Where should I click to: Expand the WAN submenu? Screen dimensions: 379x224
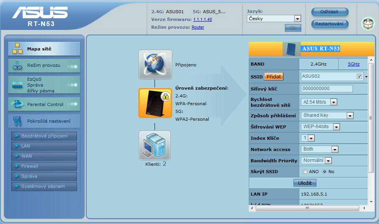[44, 156]
